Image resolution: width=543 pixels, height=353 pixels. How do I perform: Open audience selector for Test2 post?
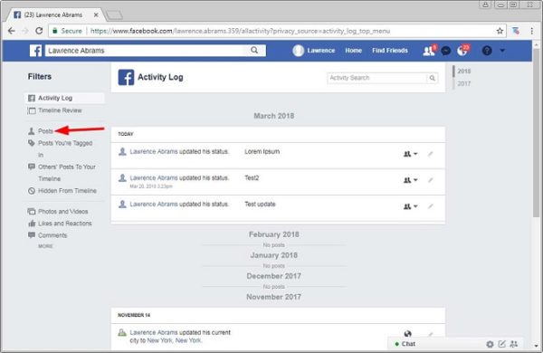tap(410, 180)
